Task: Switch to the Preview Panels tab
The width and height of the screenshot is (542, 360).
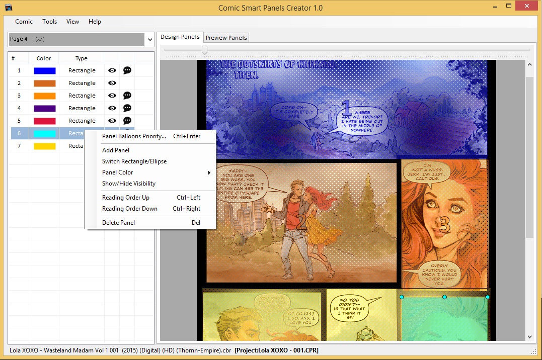Action: (226, 38)
